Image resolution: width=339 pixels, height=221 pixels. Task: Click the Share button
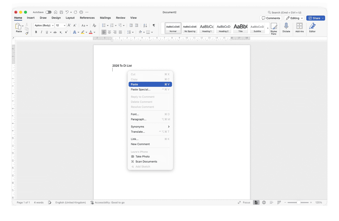tap(315, 18)
